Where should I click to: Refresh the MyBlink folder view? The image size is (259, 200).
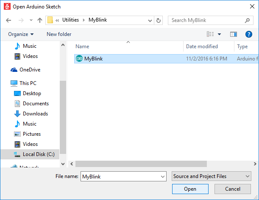159,20
